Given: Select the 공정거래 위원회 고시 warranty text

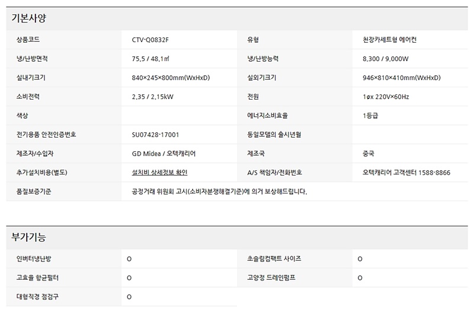Looking at the screenshot, I should tap(219, 191).
